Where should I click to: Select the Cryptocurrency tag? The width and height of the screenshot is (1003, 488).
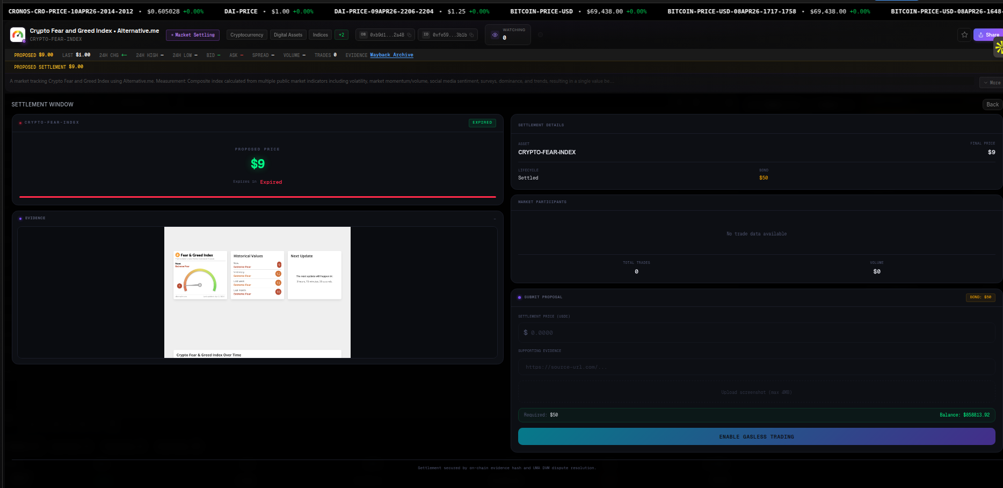(x=247, y=35)
